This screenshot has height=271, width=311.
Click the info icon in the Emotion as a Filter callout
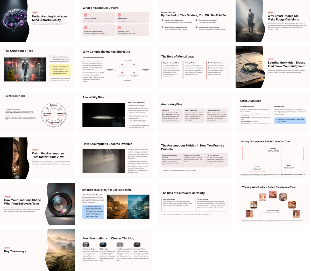(84, 207)
